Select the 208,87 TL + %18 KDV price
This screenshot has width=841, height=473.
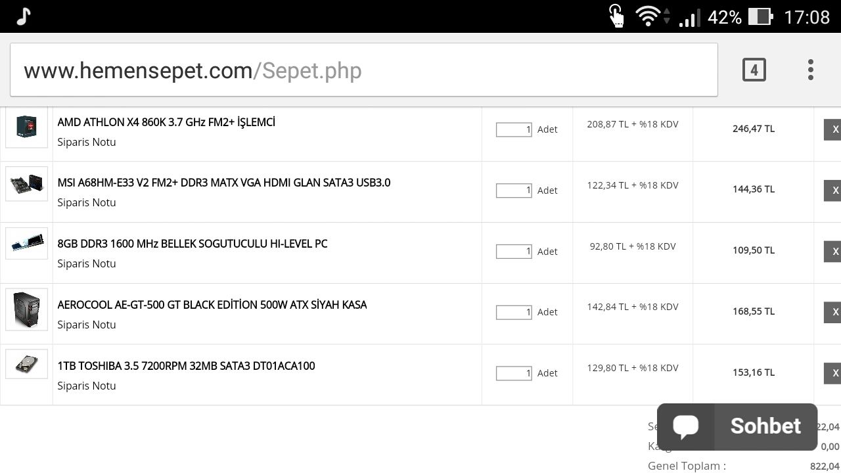(x=633, y=124)
